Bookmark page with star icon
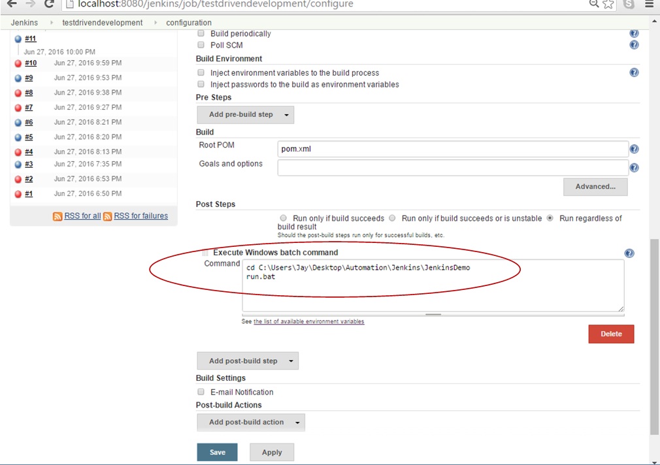Image resolution: width=660 pixels, height=465 pixels. tap(608, 4)
